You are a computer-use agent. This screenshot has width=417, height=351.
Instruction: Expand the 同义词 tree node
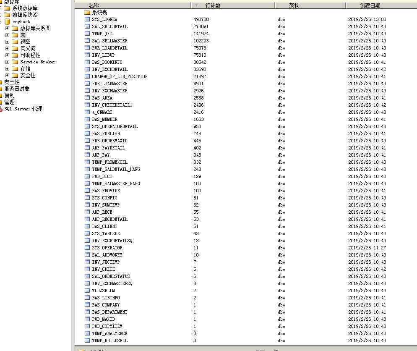[7, 48]
